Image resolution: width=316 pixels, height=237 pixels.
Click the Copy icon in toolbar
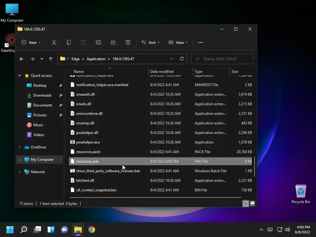click(x=69, y=42)
